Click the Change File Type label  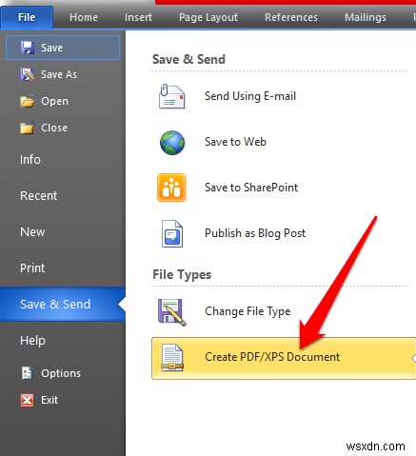(248, 311)
